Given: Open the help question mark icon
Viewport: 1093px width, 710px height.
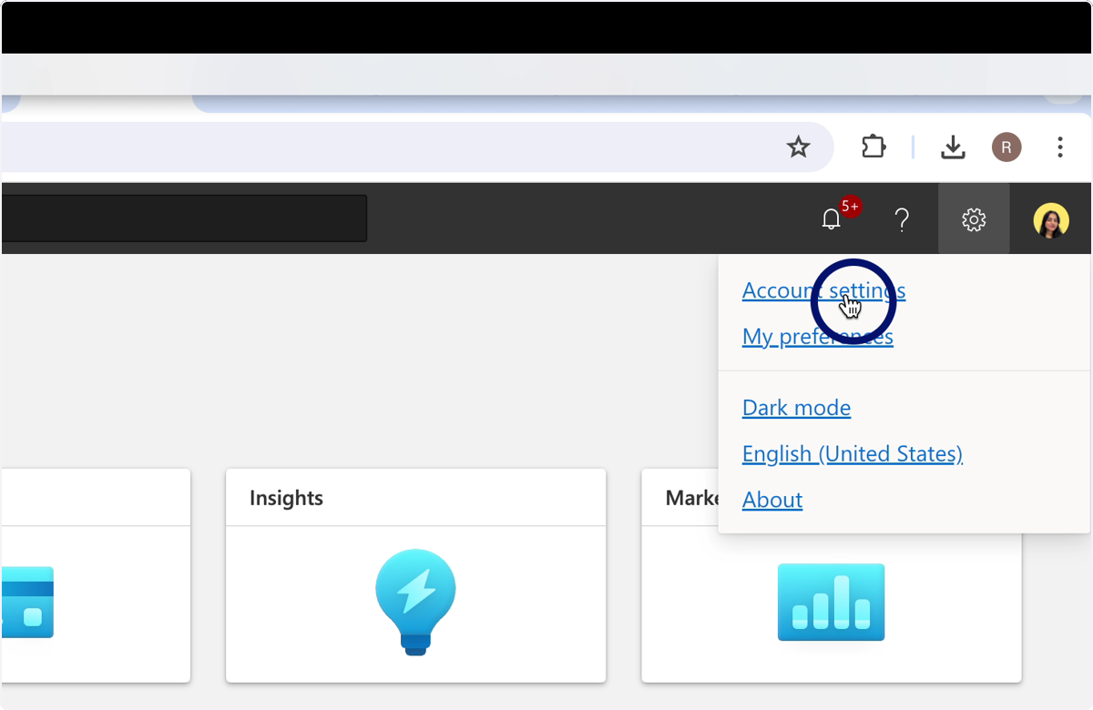Looking at the screenshot, I should point(902,219).
